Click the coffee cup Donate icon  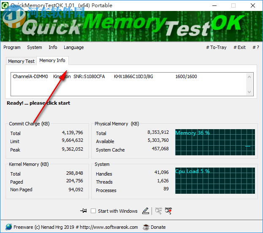(146, 227)
